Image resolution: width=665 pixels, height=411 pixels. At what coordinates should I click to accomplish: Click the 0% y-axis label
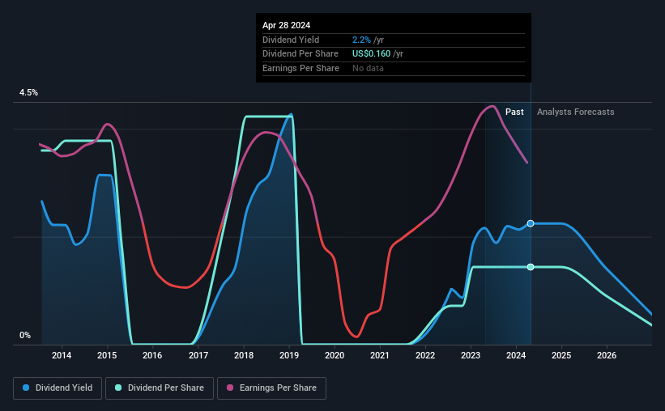click(25, 335)
